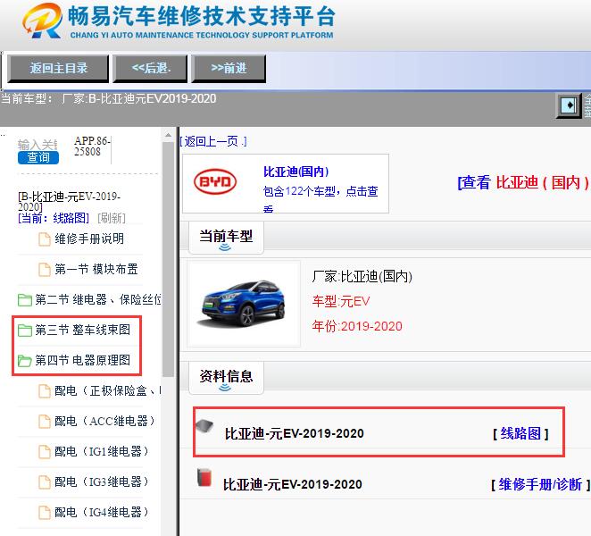Open 第一节 模块布置 tree item
The height and width of the screenshot is (536, 591).
click(x=96, y=269)
